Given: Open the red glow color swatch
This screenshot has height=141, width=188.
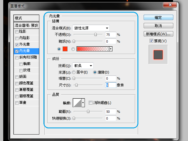Looking at the screenshot, I should (65, 49).
